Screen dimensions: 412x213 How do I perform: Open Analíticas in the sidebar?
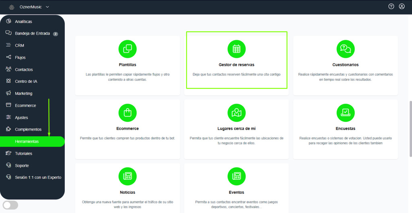tap(23, 21)
